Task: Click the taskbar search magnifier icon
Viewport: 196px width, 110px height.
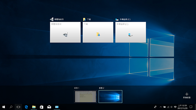Action: tap(11, 107)
